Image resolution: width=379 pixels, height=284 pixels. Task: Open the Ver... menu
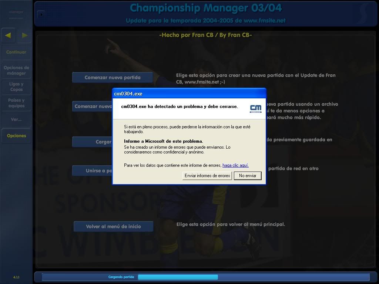pyautogui.click(x=16, y=119)
